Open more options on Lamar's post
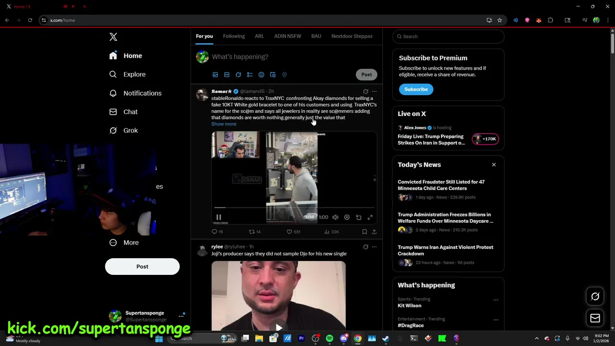Viewport: 615px width, 346px height. (374, 91)
